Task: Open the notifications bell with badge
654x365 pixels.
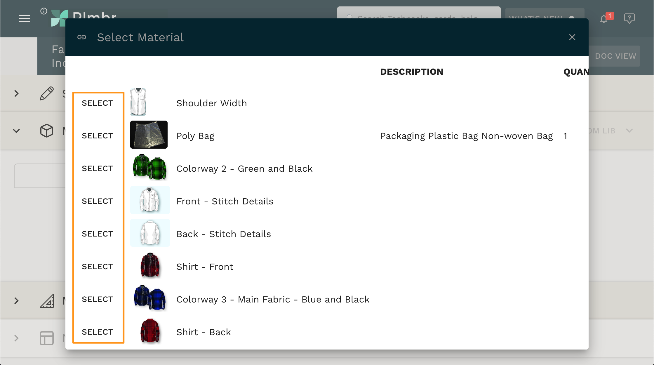Action: 604,18
